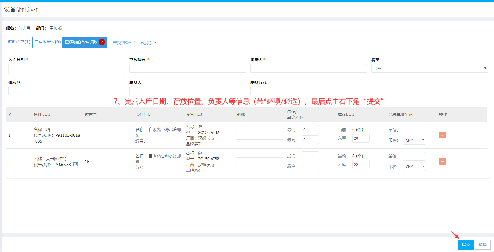Click the 库存信息 column header

[346, 114]
